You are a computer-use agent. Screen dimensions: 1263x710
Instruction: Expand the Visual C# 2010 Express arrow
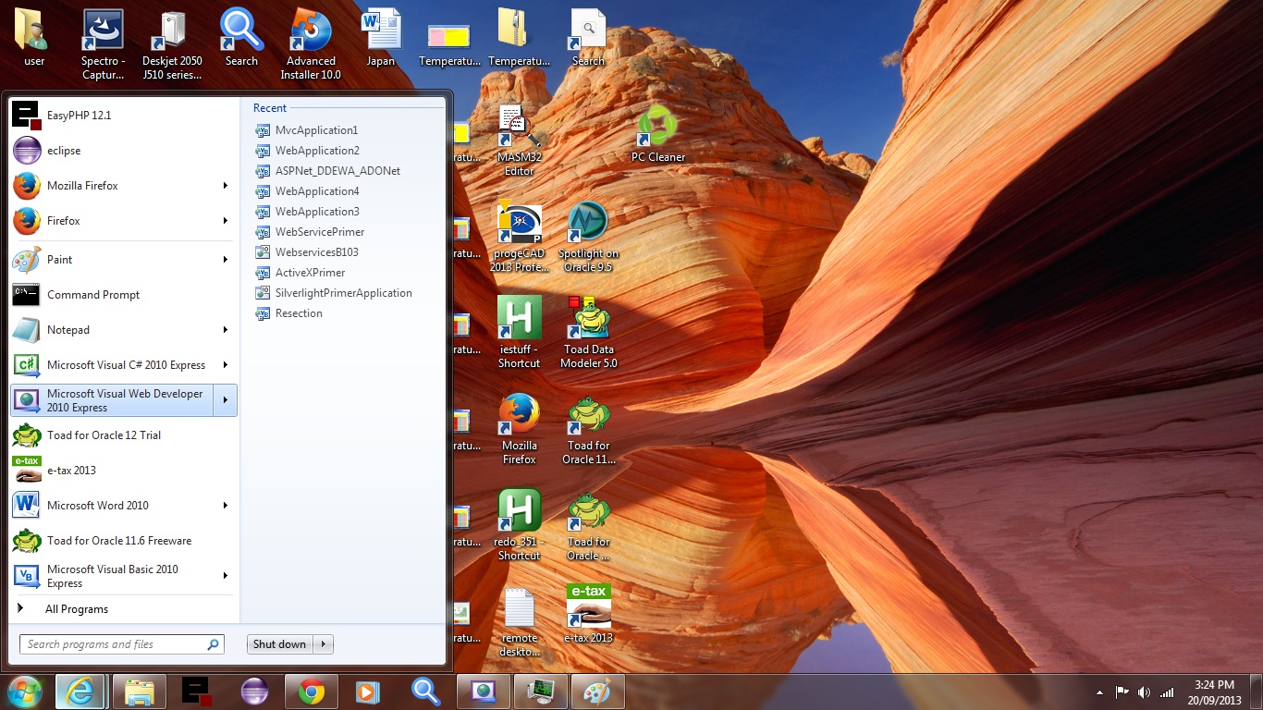(225, 364)
